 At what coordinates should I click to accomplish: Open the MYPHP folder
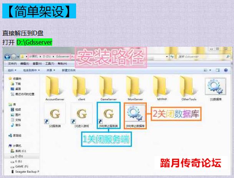pos(162,87)
